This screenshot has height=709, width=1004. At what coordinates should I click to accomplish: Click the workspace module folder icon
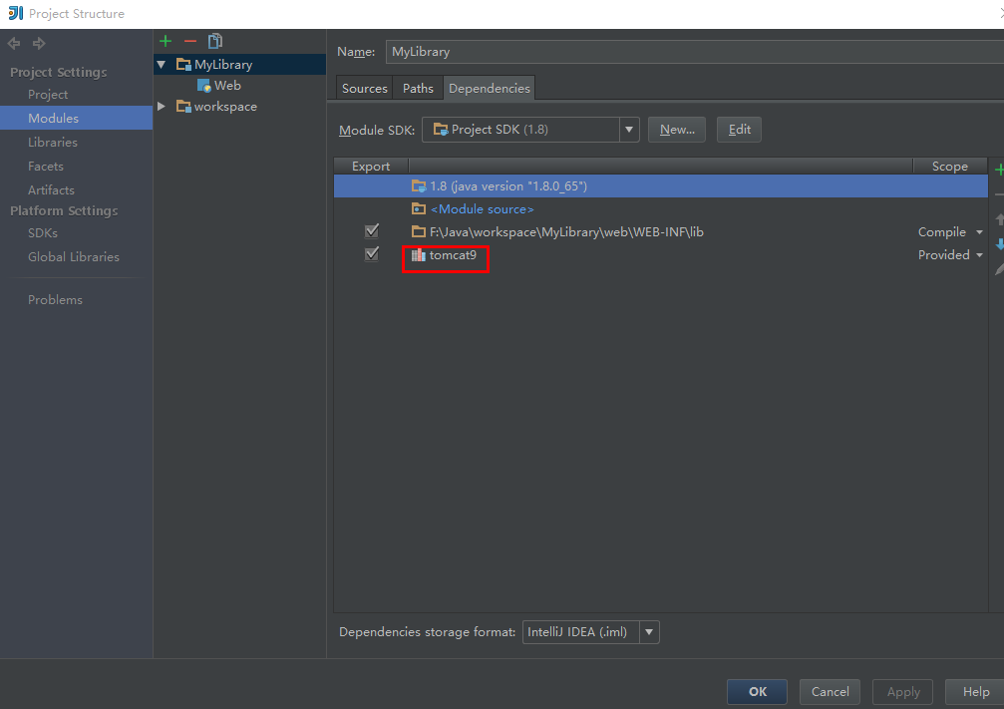pyautogui.click(x=183, y=107)
